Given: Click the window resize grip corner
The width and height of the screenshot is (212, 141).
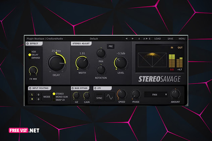Looking at the screenshot, I should coord(187,104).
